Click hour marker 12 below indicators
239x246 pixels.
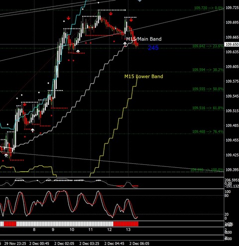(110, 230)
